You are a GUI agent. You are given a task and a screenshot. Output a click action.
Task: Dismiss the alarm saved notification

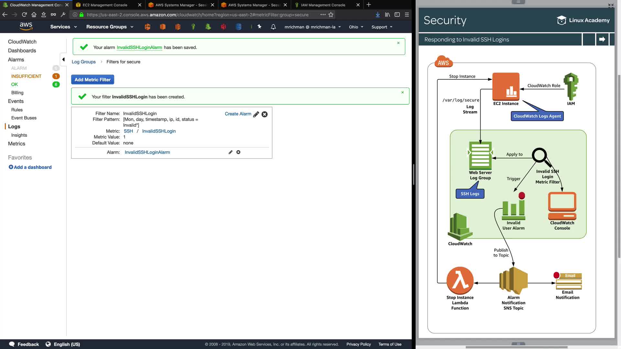(398, 43)
